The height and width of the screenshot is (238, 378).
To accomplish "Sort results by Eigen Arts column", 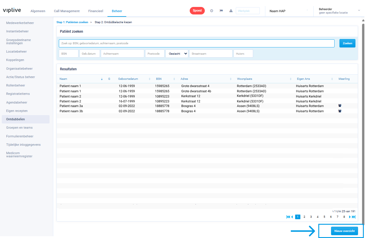I will pos(332,79).
